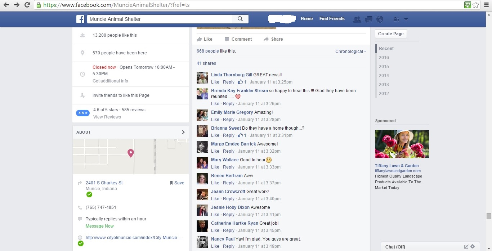Click the search magnifier button

240,19
